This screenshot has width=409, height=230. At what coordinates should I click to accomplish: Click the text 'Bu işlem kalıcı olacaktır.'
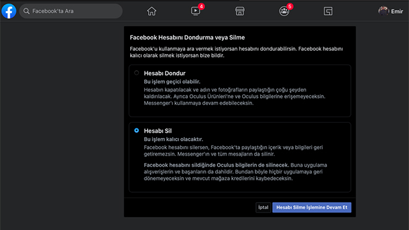(x=174, y=139)
